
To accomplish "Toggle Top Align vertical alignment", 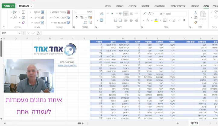I will (x=136, y=14).
